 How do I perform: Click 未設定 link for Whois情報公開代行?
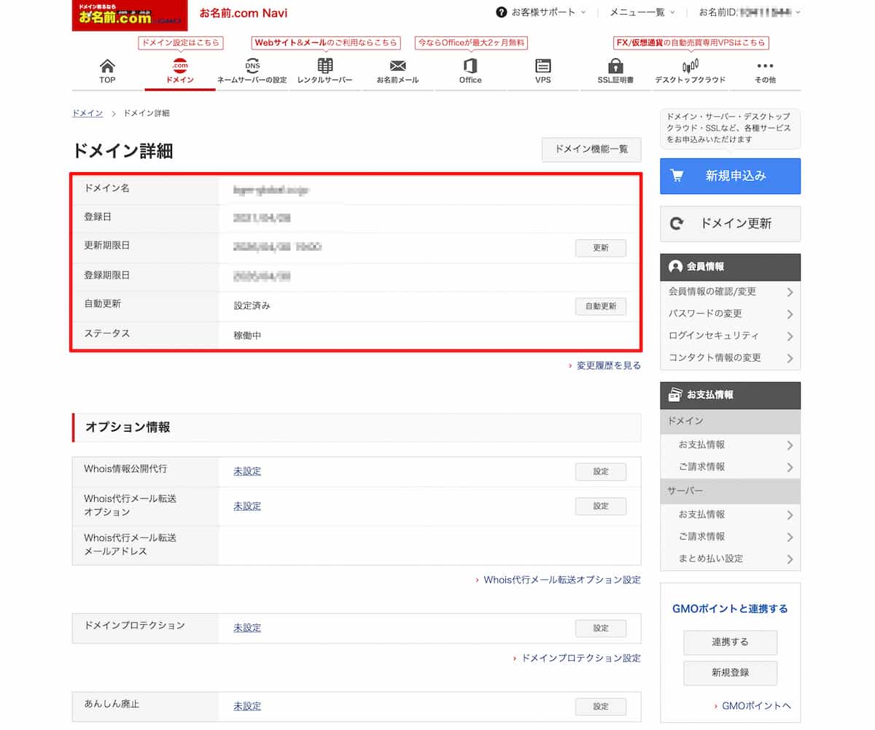[x=247, y=471]
